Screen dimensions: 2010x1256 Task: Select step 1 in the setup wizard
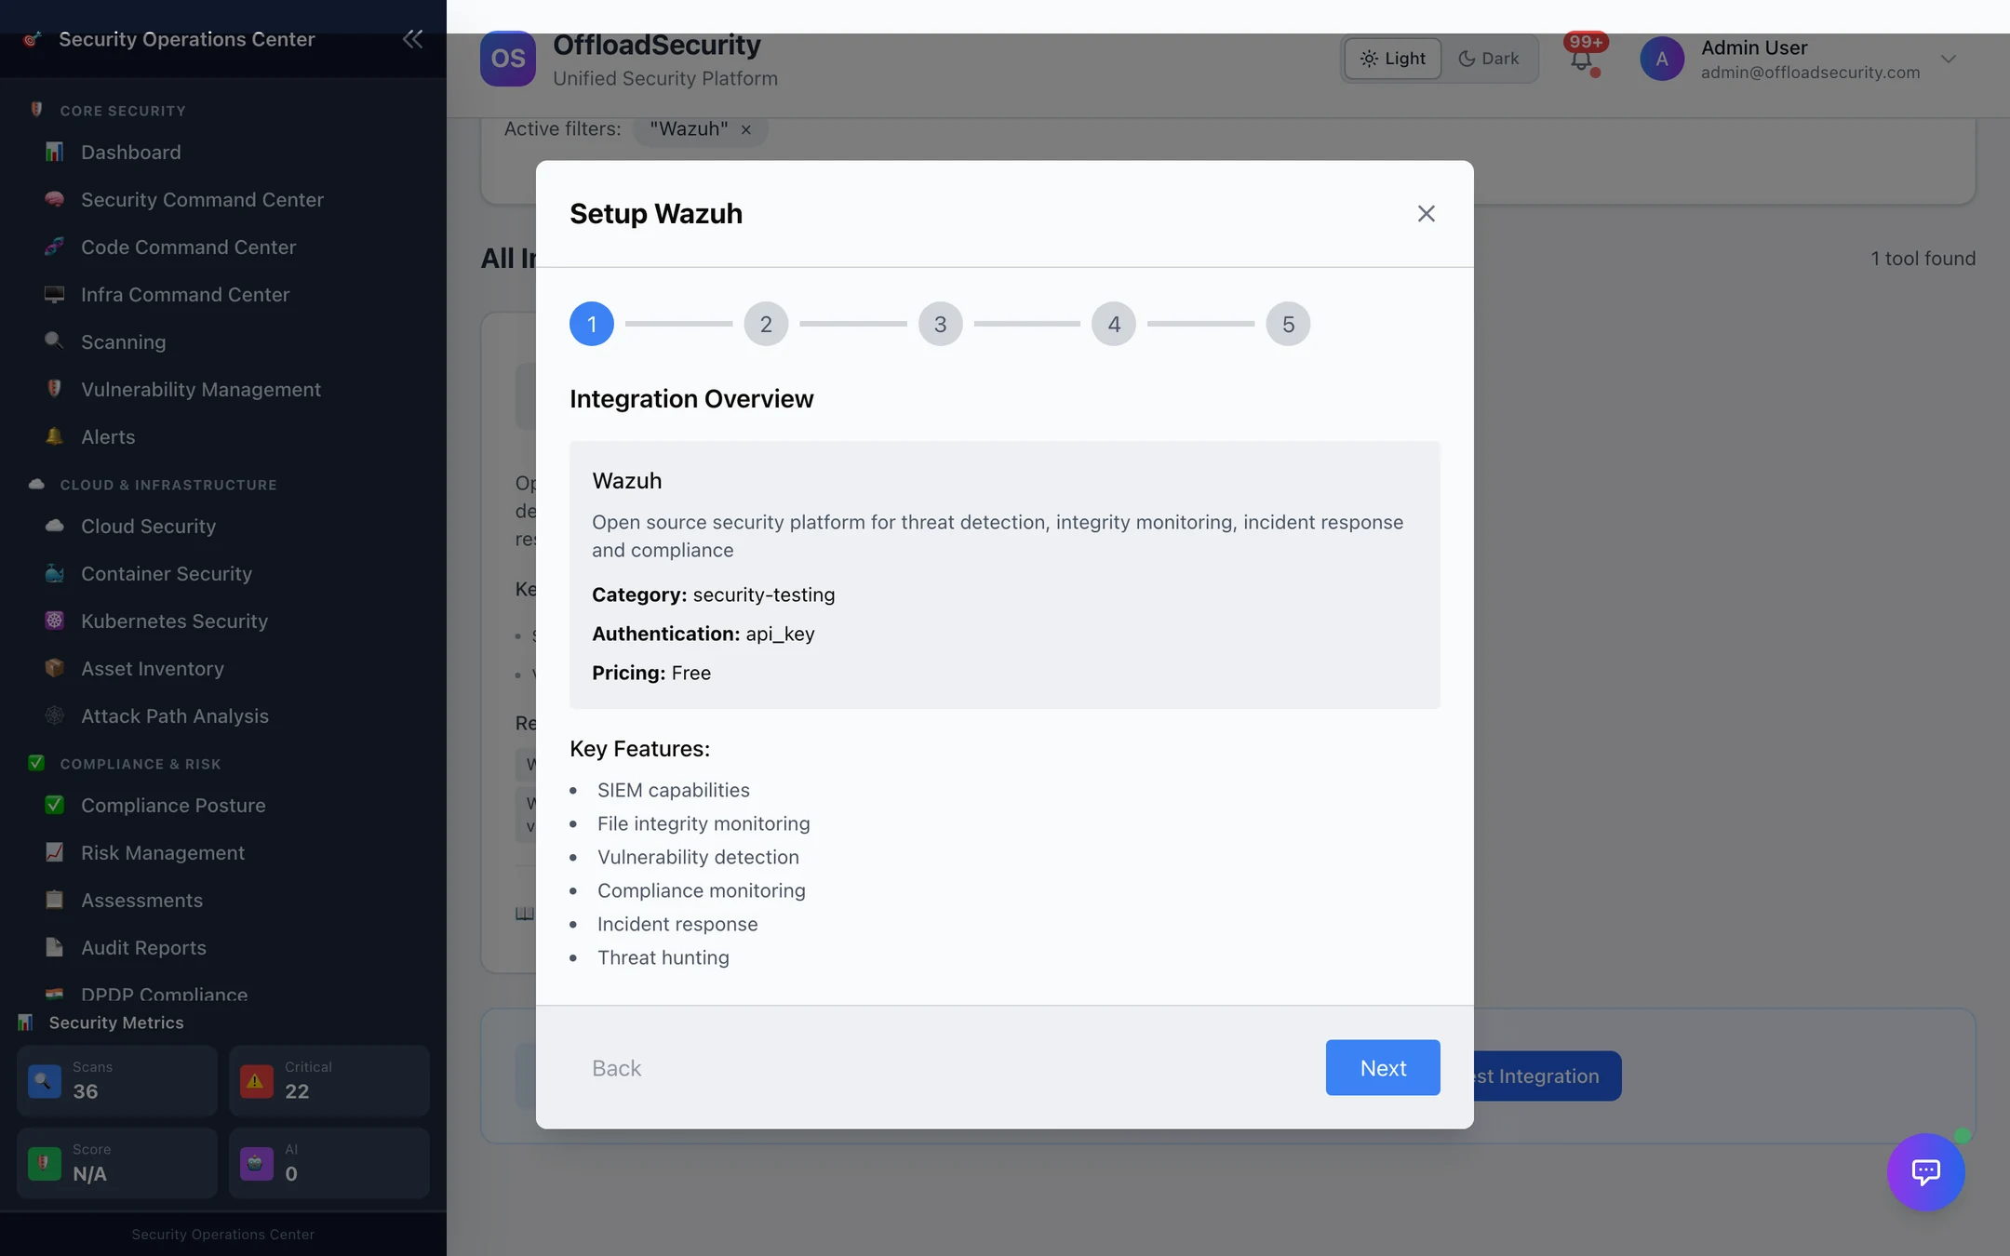(x=592, y=324)
